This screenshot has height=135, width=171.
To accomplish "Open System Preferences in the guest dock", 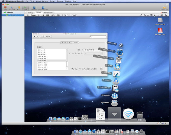I will click(85, 117).
